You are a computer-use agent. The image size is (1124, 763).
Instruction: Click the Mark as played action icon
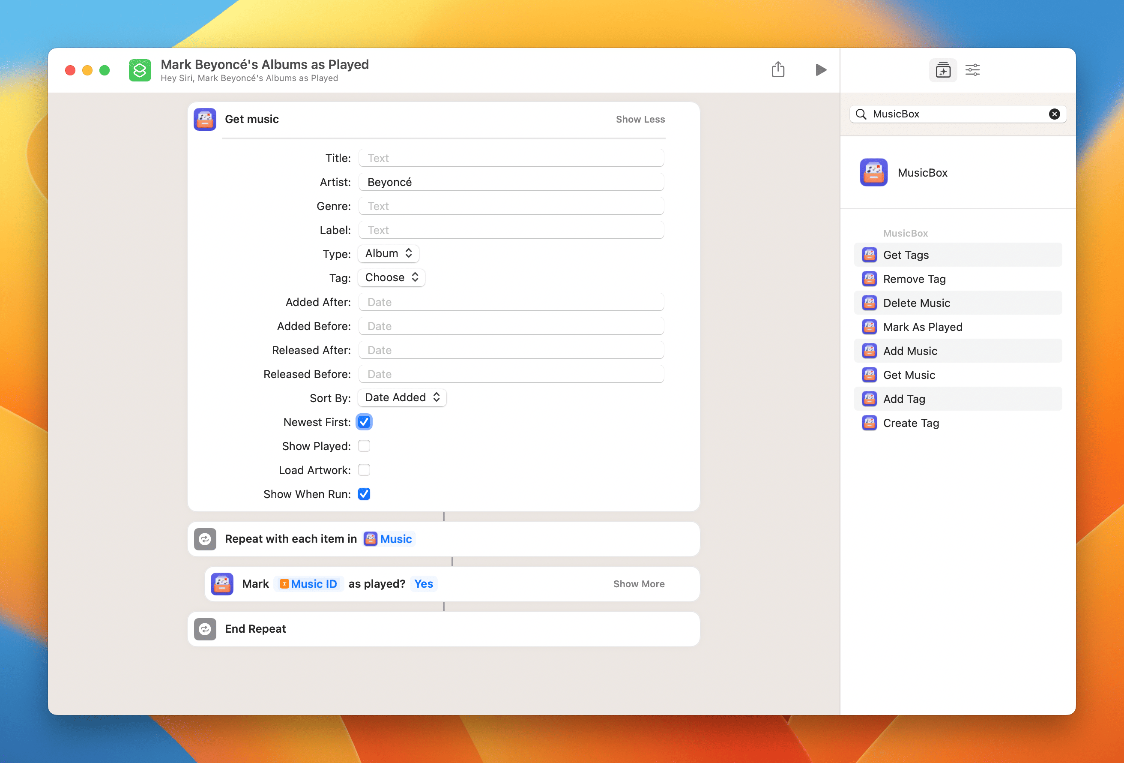click(x=222, y=584)
